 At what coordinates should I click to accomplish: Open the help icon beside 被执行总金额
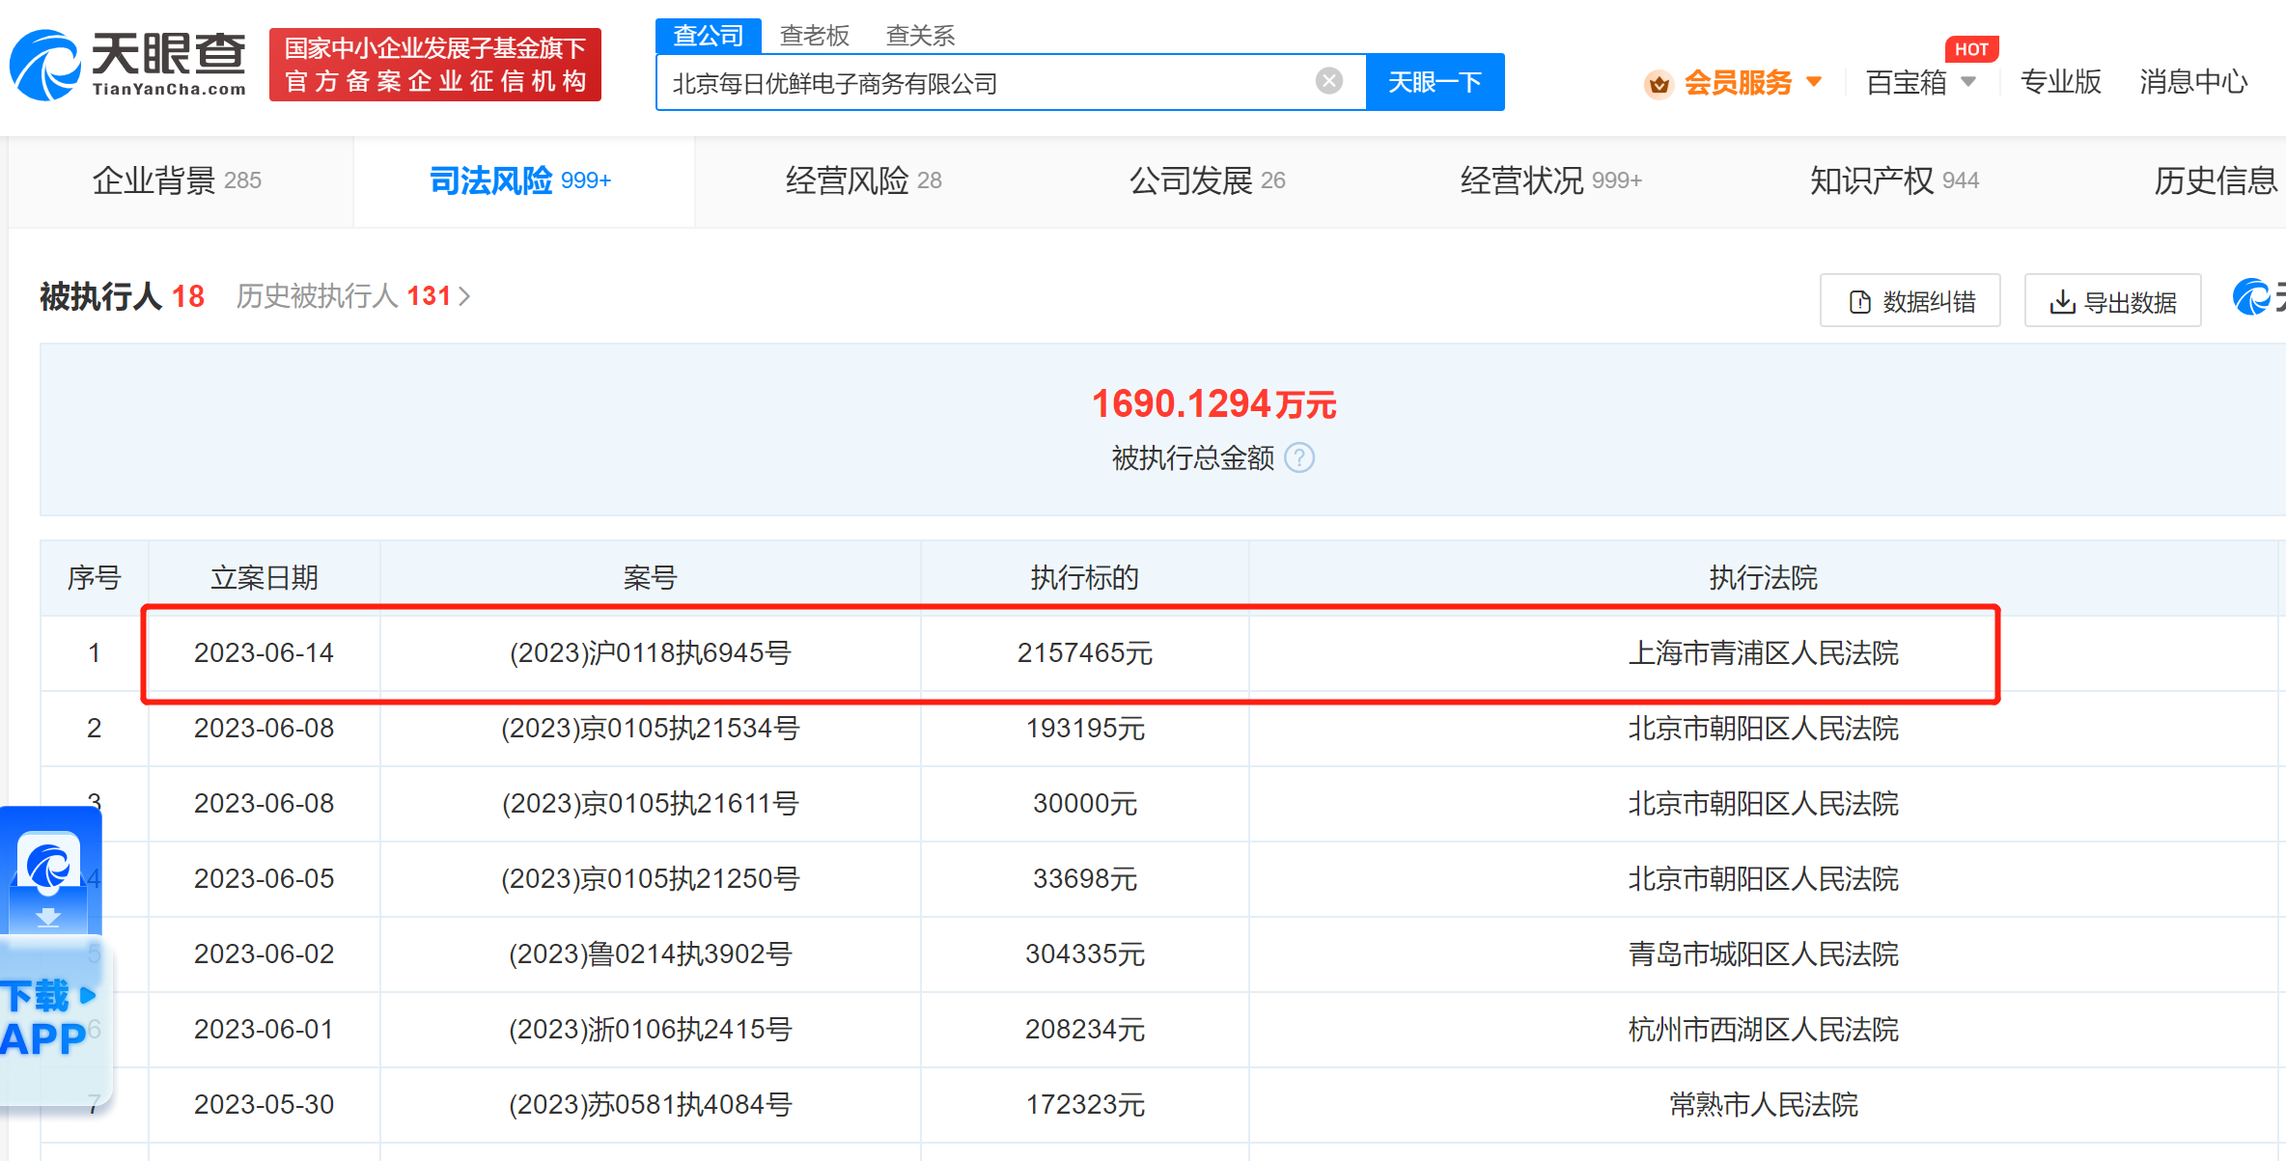click(x=1299, y=457)
